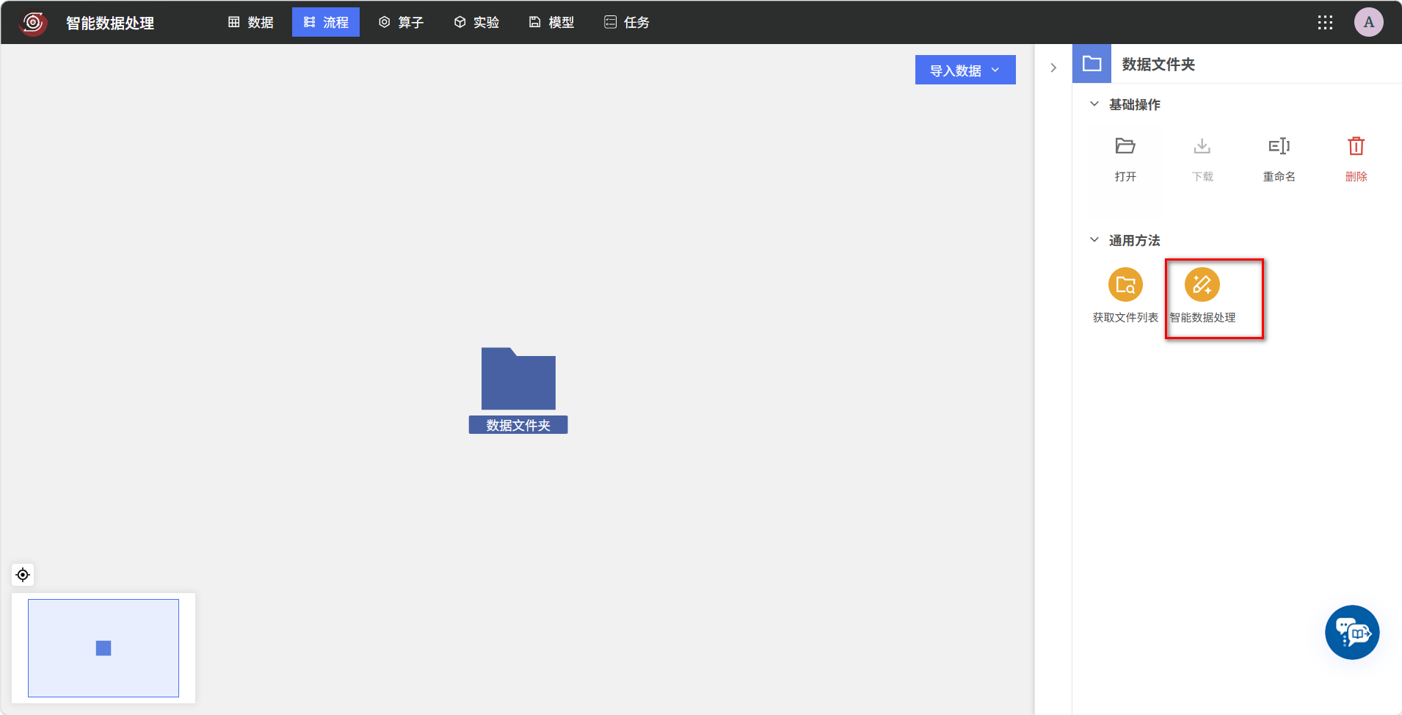Viewport: 1402px width, 715px height.
Task: Open the 数据 tab
Action: [251, 22]
